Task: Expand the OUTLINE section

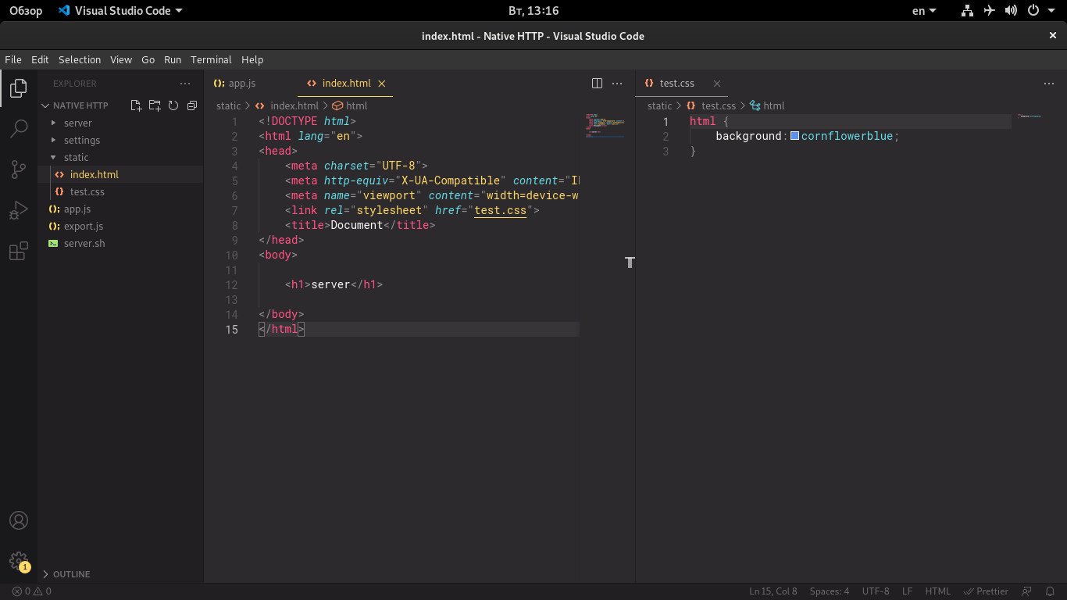Action: click(x=120, y=574)
